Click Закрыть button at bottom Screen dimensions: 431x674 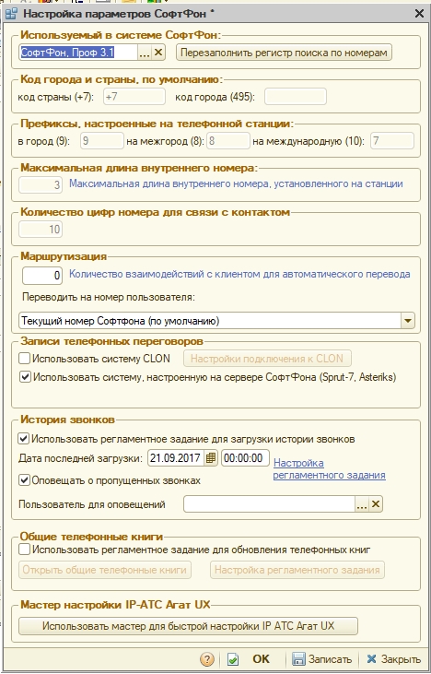393,659
